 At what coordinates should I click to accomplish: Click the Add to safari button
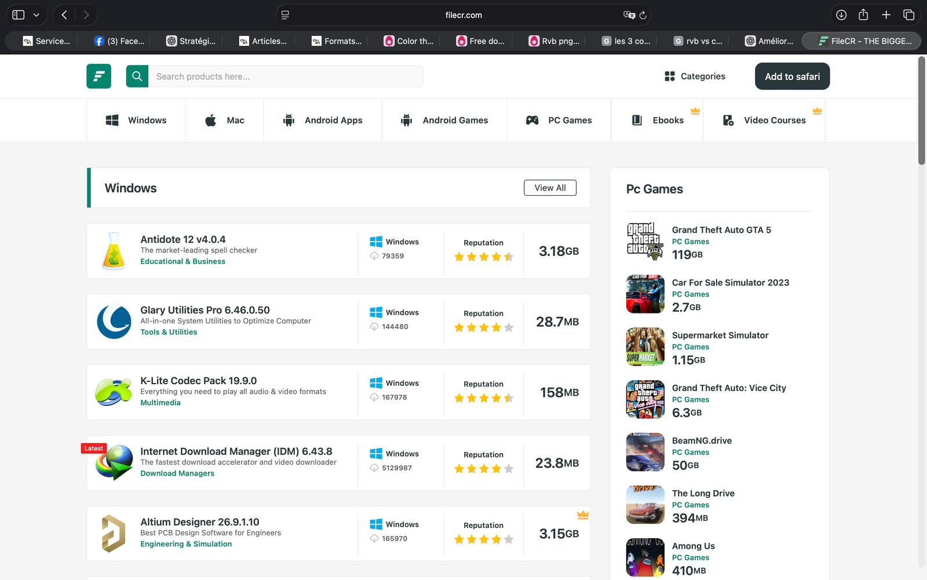click(x=792, y=76)
